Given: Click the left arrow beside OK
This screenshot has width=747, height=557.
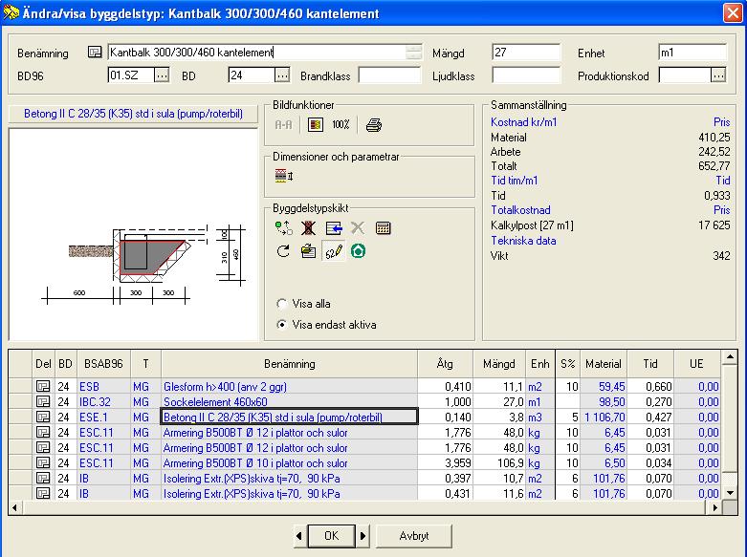Looking at the screenshot, I should pyautogui.click(x=299, y=536).
